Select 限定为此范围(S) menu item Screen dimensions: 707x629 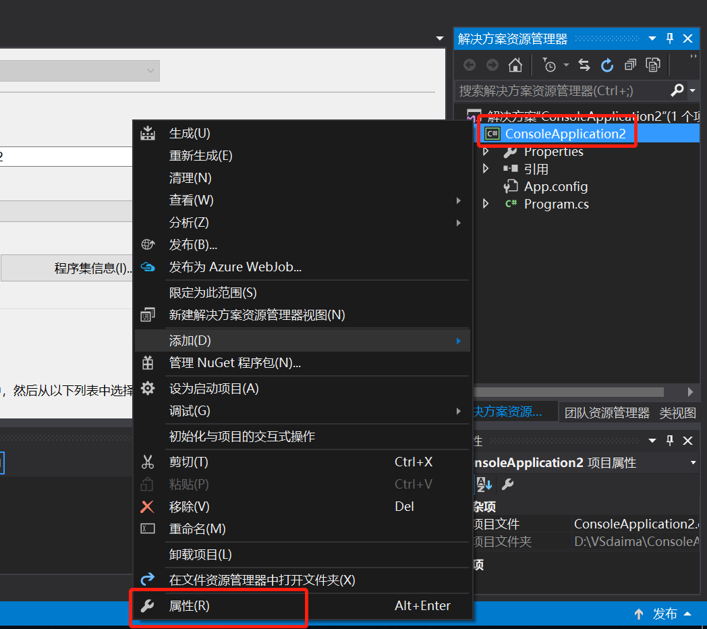coord(302,292)
